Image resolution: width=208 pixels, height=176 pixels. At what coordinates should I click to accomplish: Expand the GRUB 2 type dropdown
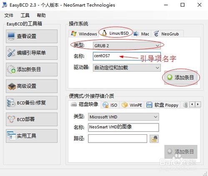click(127, 45)
